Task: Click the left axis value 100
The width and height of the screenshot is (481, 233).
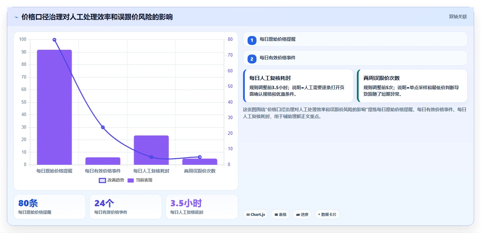Action: (23, 39)
